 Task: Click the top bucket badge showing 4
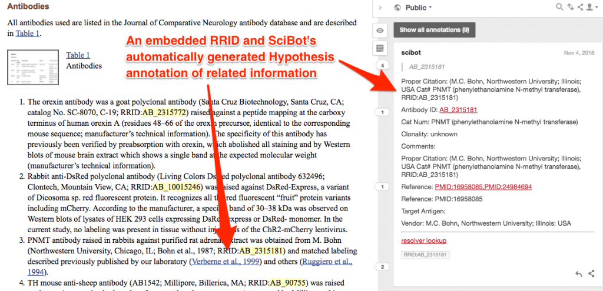pos(382,65)
